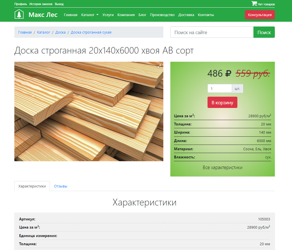Go to Главная in the navigation bar

pyautogui.click(x=71, y=15)
